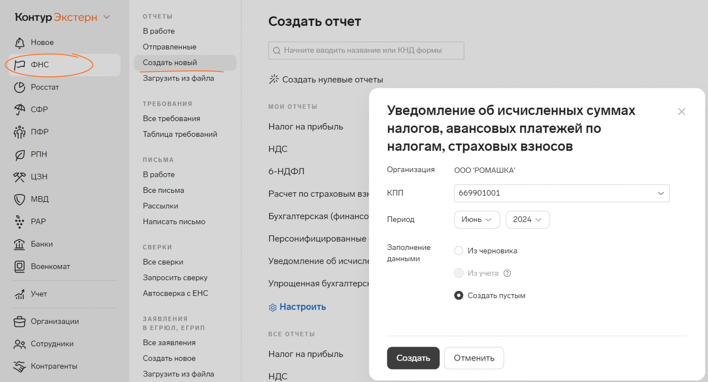The width and height of the screenshot is (708, 382).
Task: Open Банки using the bank building icon
Action: coord(19,244)
